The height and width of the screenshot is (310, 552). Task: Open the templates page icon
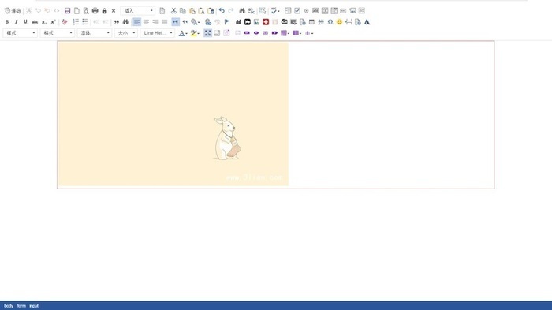(162, 11)
